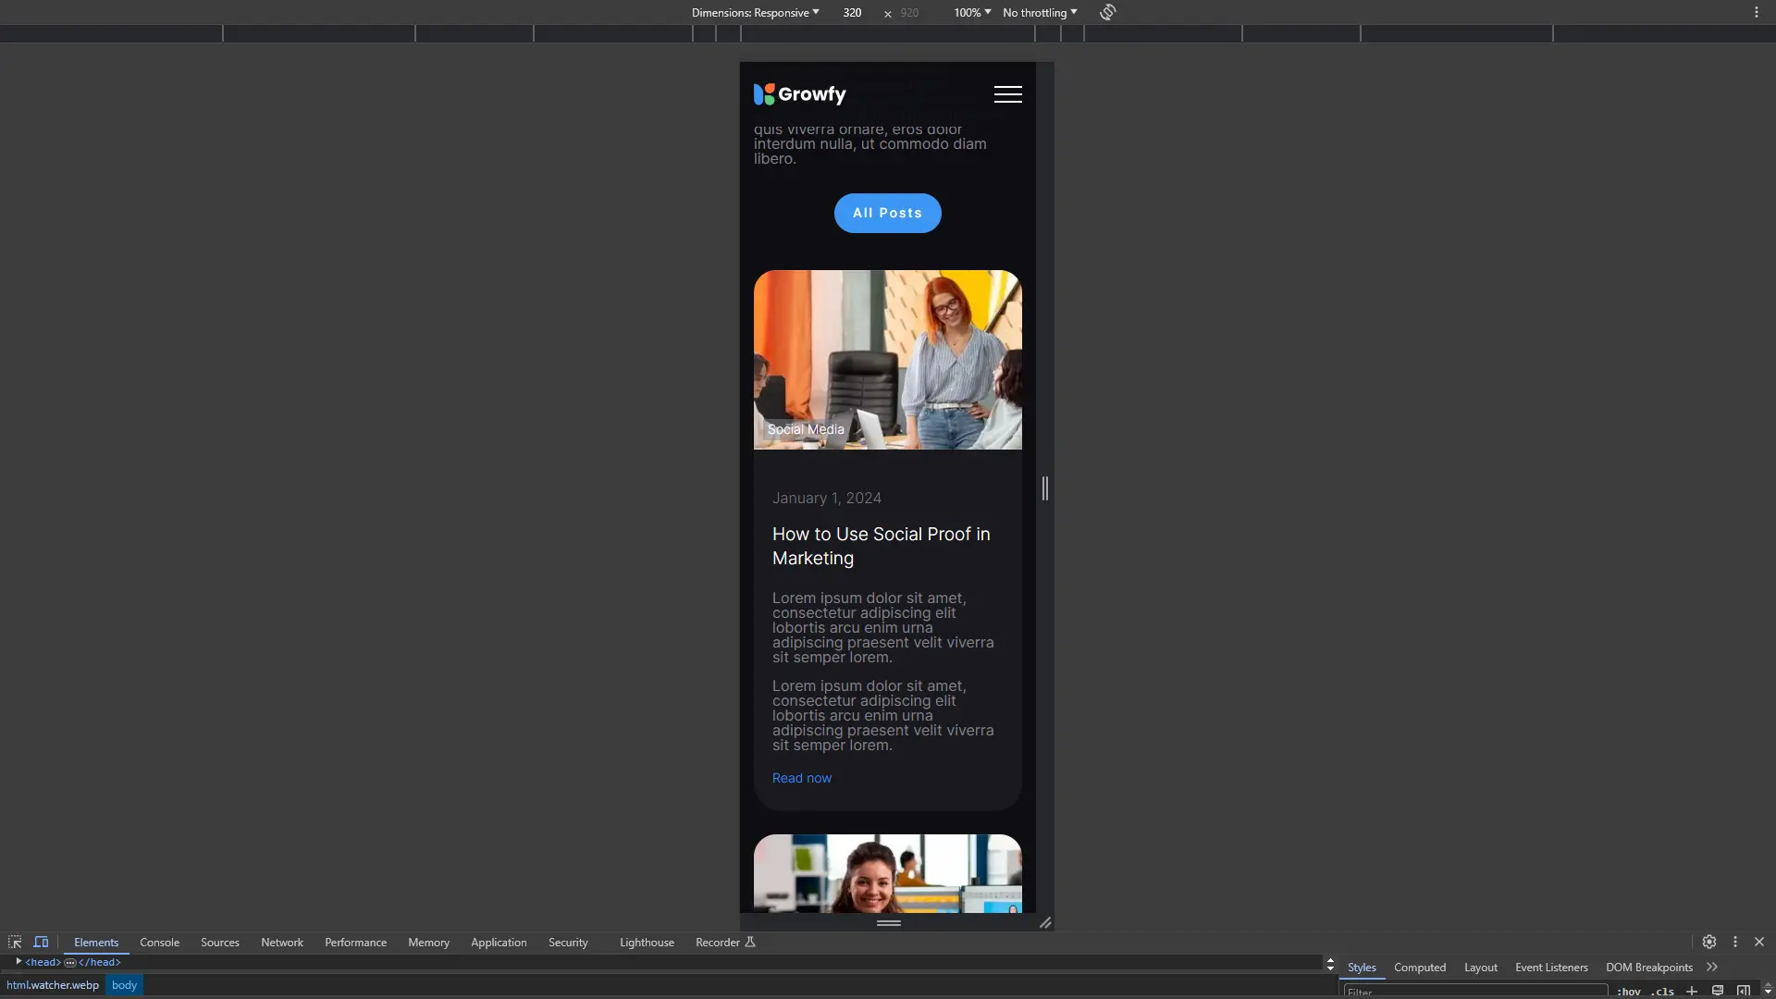Click the elements panel scroll stepper
This screenshot has width=1776, height=999.
(x=1330, y=964)
